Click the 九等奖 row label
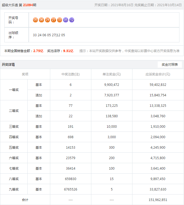 (x=14, y=189)
